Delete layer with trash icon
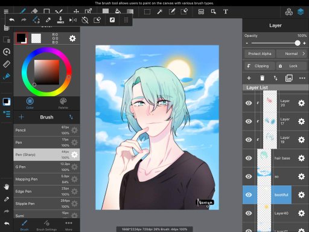The width and height of the screenshot is (309, 232). [x=262, y=78]
